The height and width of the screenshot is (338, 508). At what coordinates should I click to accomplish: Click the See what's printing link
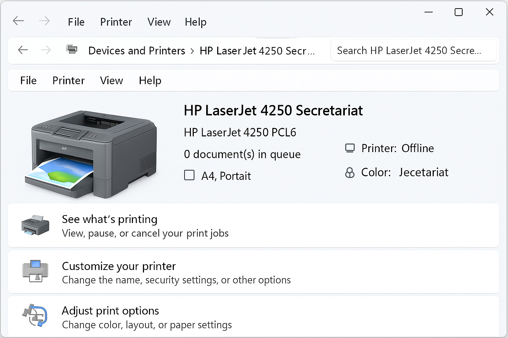click(x=109, y=219)
